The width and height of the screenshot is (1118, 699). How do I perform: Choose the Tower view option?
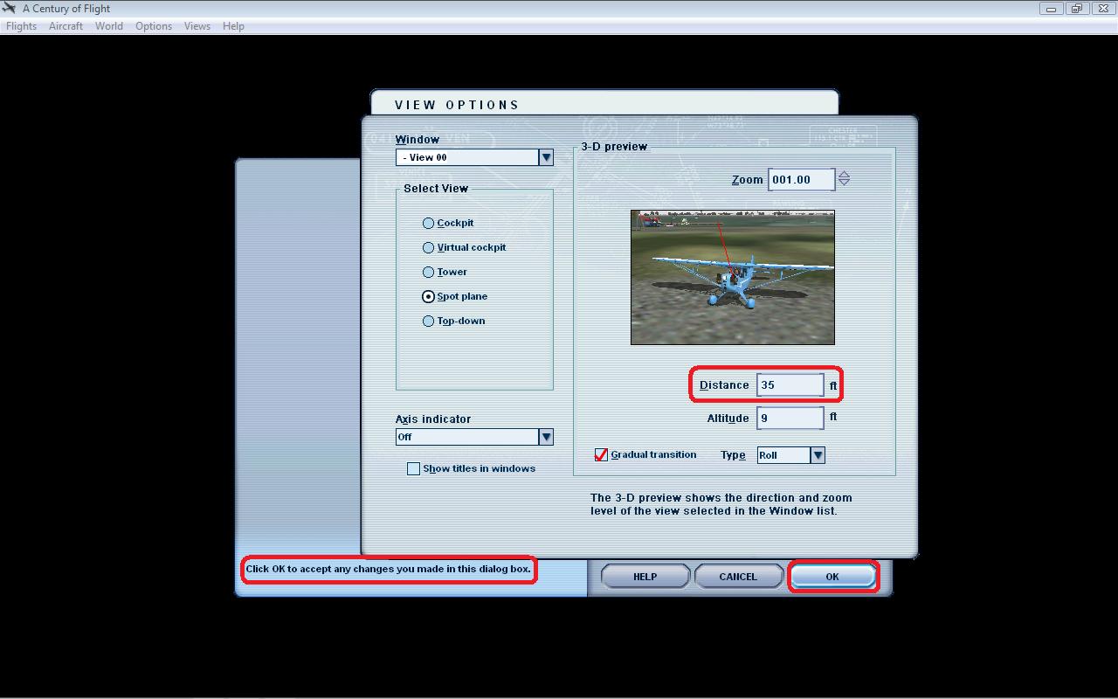pos(428,273)
